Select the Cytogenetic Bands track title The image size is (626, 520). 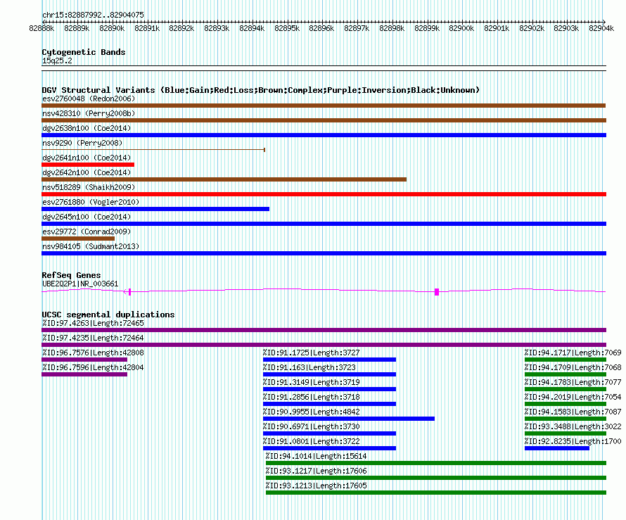84,52
